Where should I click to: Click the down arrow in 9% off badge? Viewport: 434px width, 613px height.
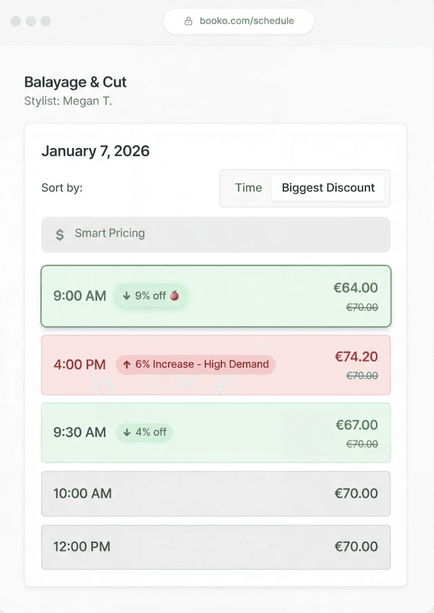pyautogui.click(x=127, y=295)
